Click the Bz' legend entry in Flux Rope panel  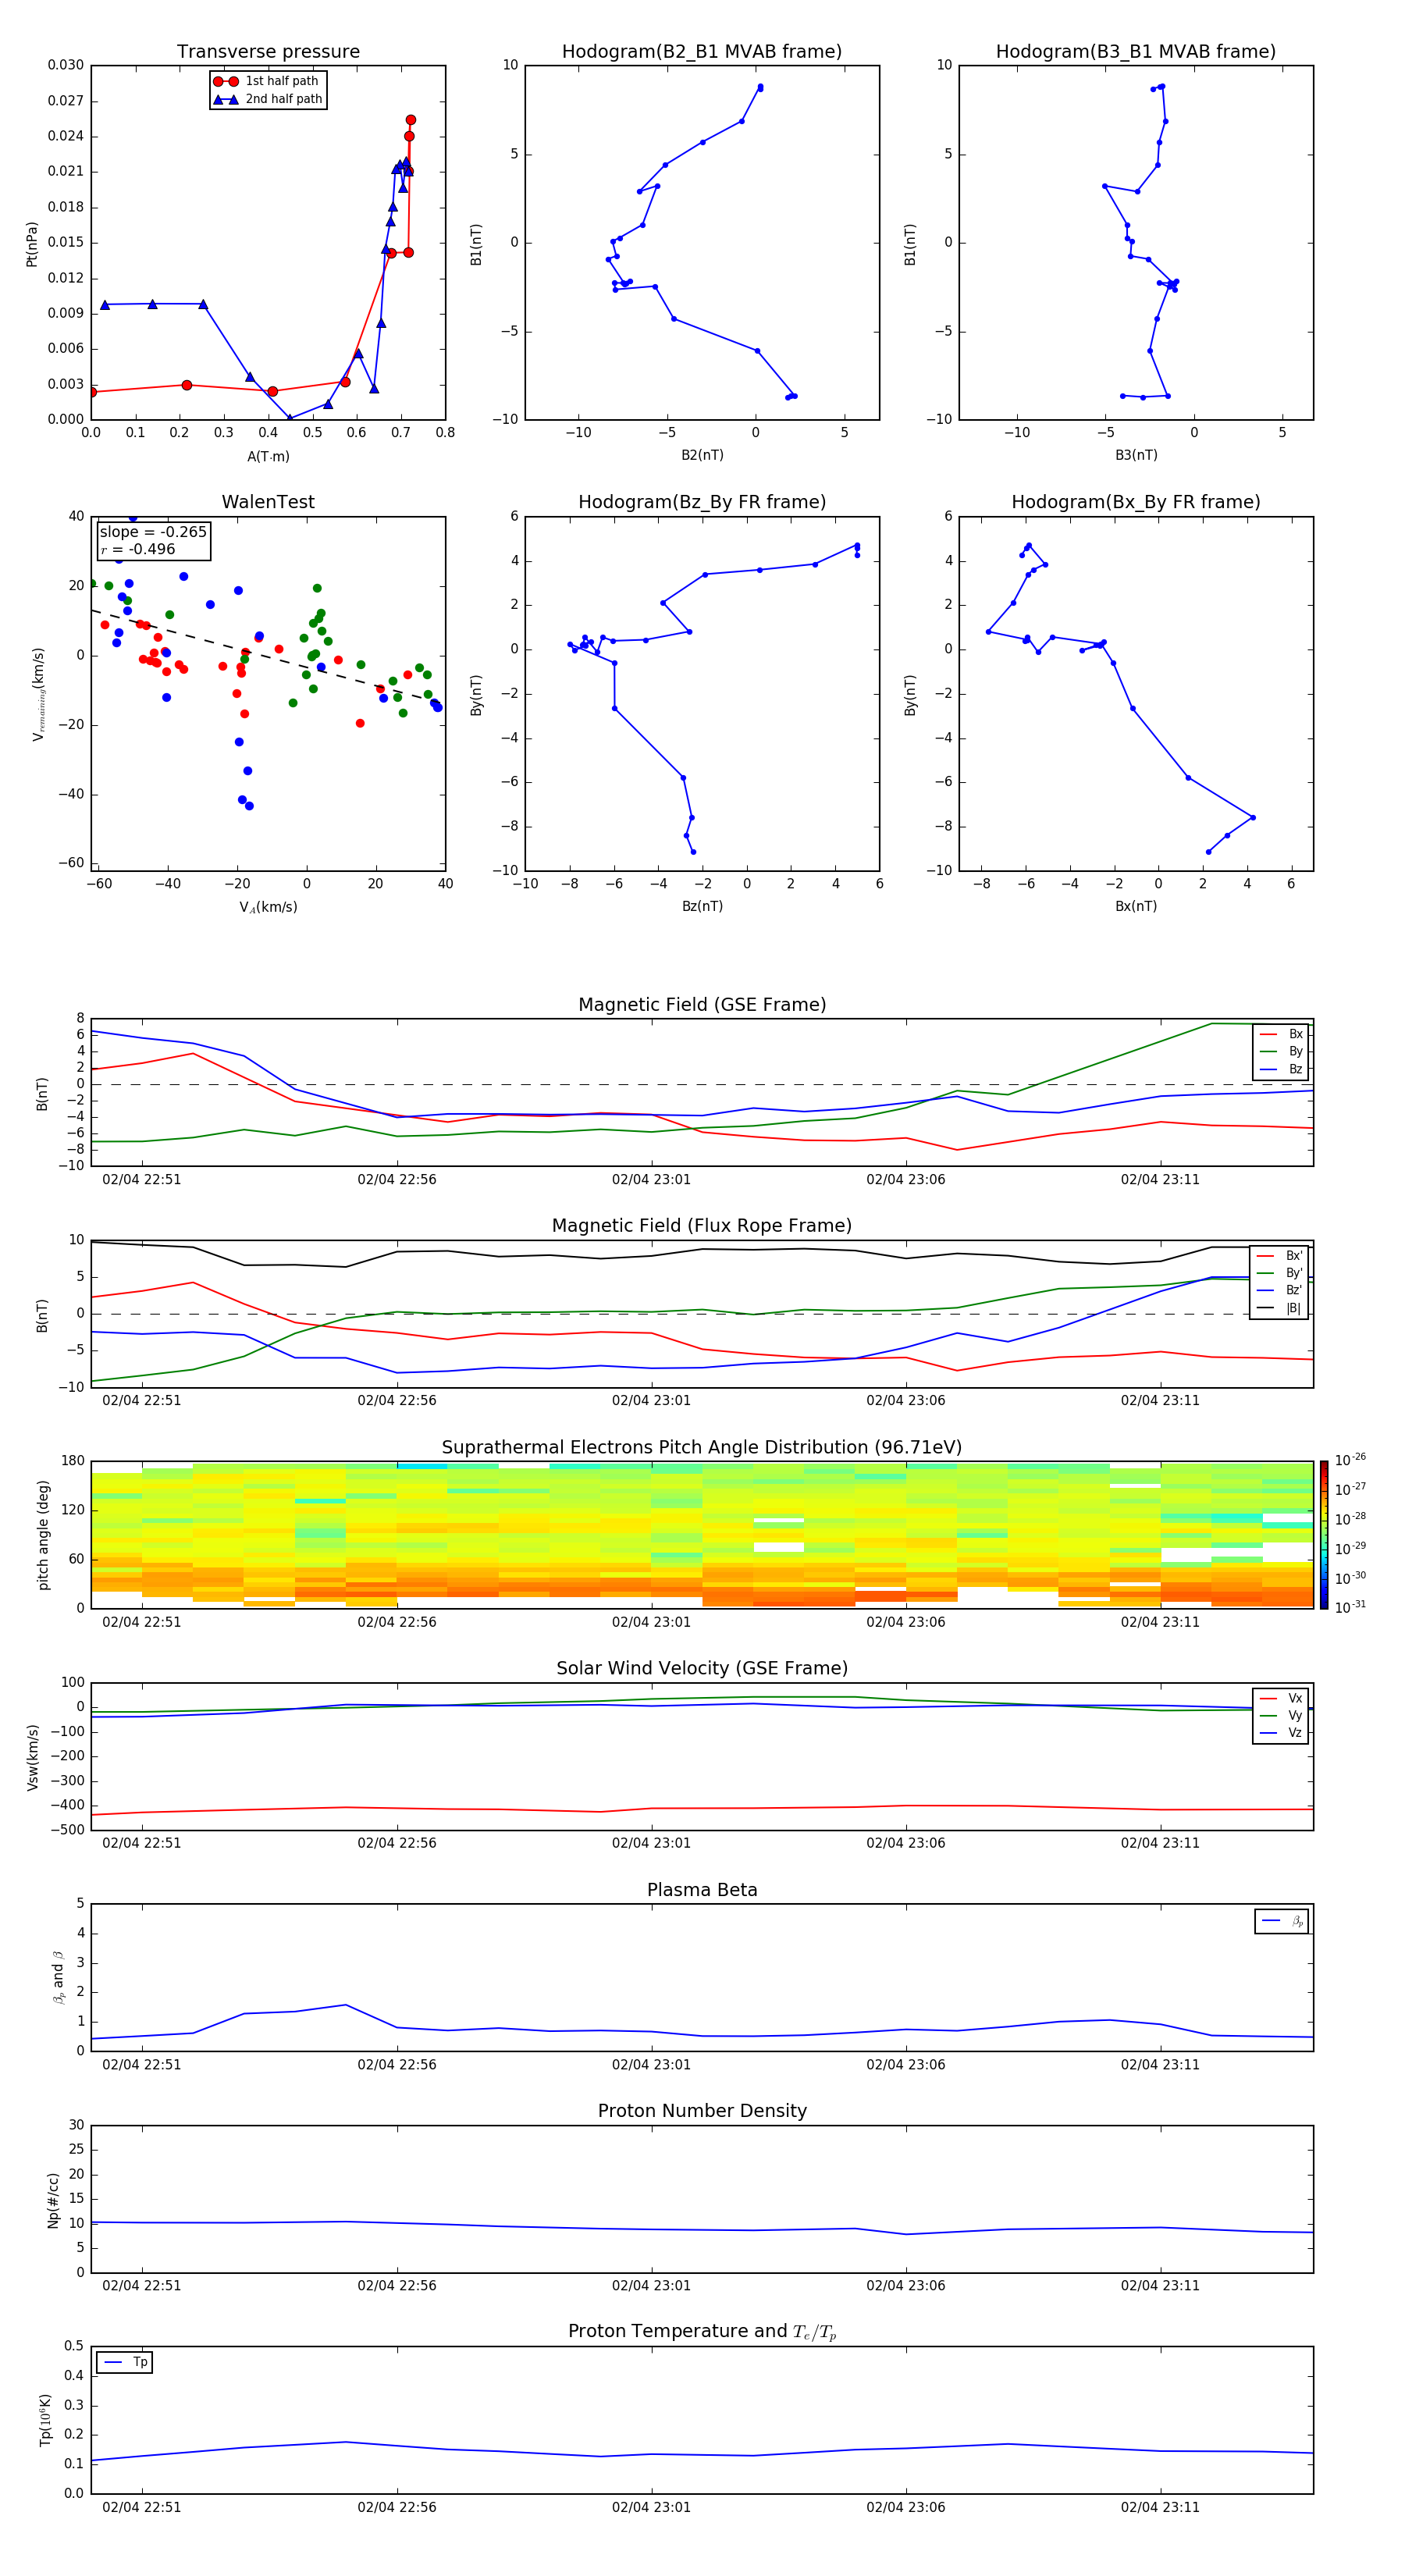1280,1290
